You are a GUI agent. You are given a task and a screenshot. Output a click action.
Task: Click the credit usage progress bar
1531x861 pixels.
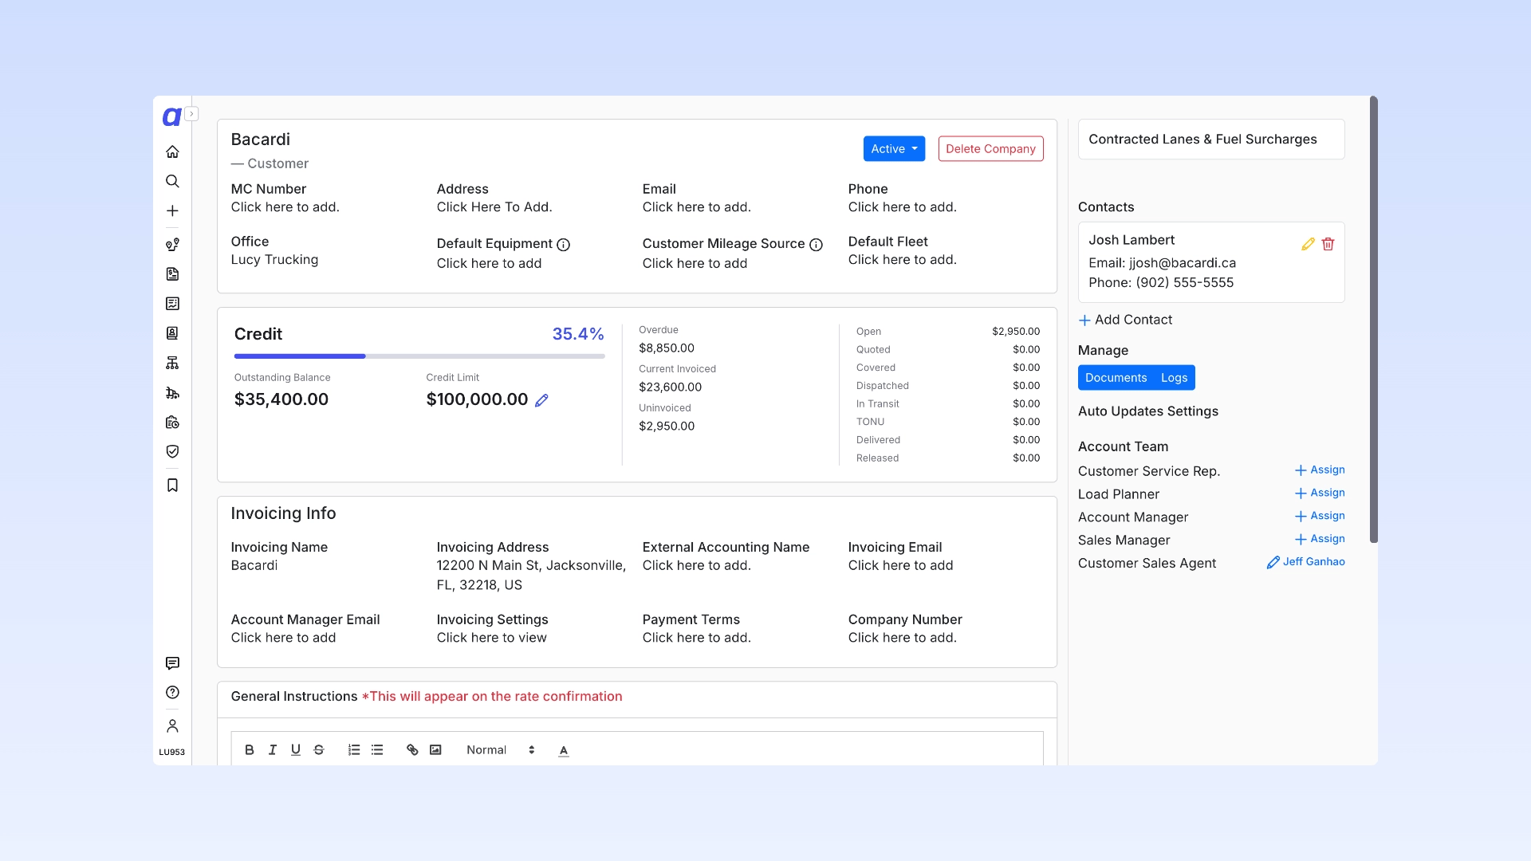pos(419,356)
